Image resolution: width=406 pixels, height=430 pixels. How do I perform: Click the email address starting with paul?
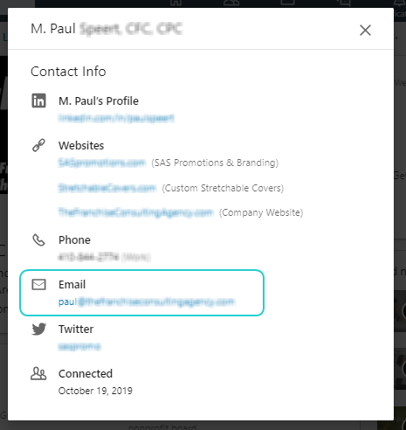(147, 302)
